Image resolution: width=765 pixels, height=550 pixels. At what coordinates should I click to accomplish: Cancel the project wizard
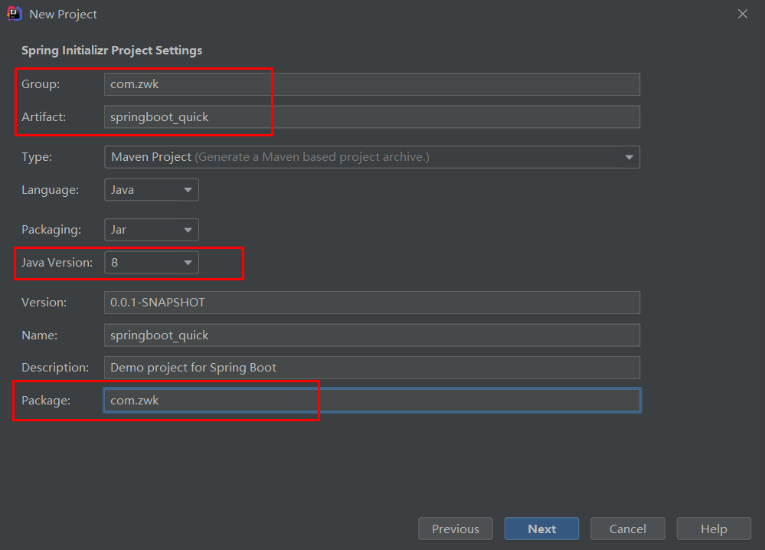[x=627, y=529]
